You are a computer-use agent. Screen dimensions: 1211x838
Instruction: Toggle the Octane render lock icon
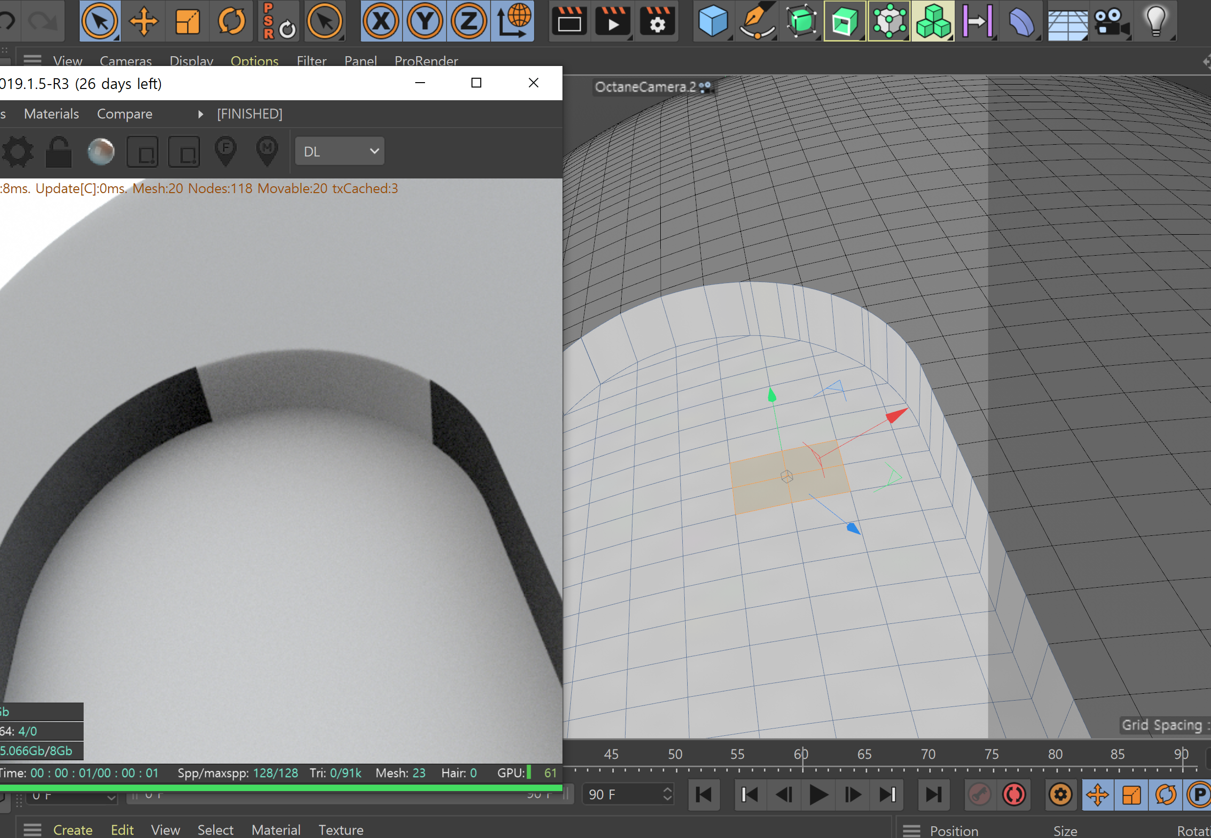tap(59, 152)
